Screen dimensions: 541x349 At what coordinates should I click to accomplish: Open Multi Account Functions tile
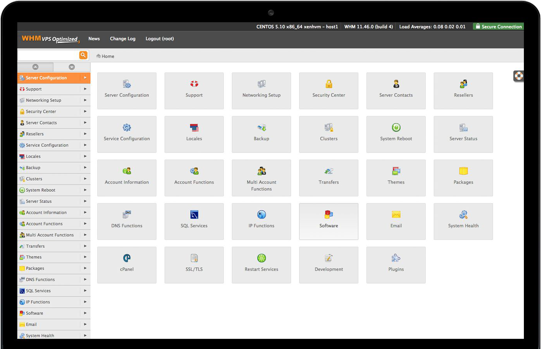261,178
